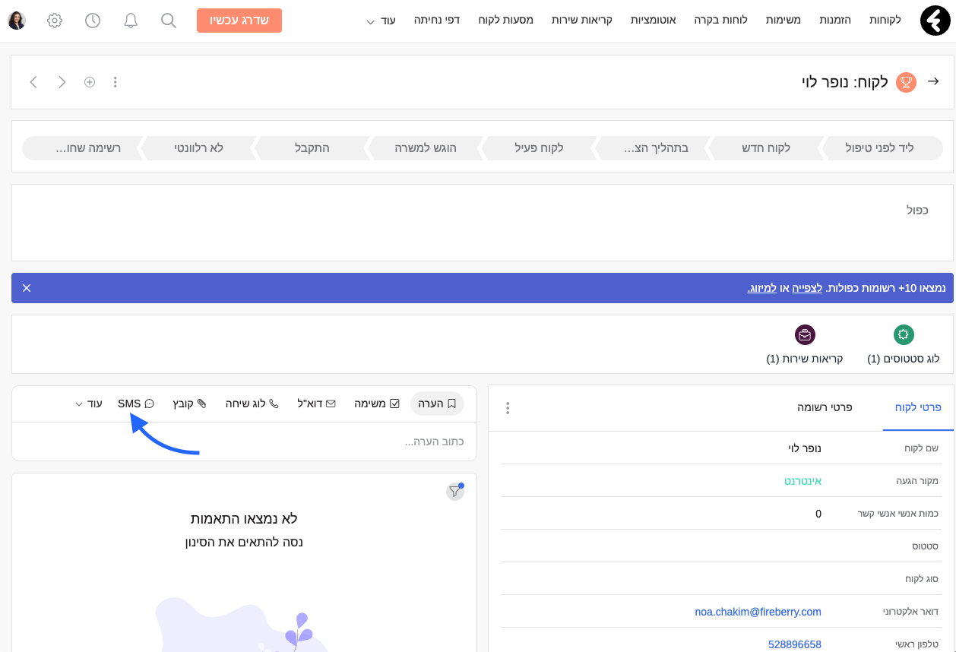Click the למיזוג merge link

click(762, 289)
